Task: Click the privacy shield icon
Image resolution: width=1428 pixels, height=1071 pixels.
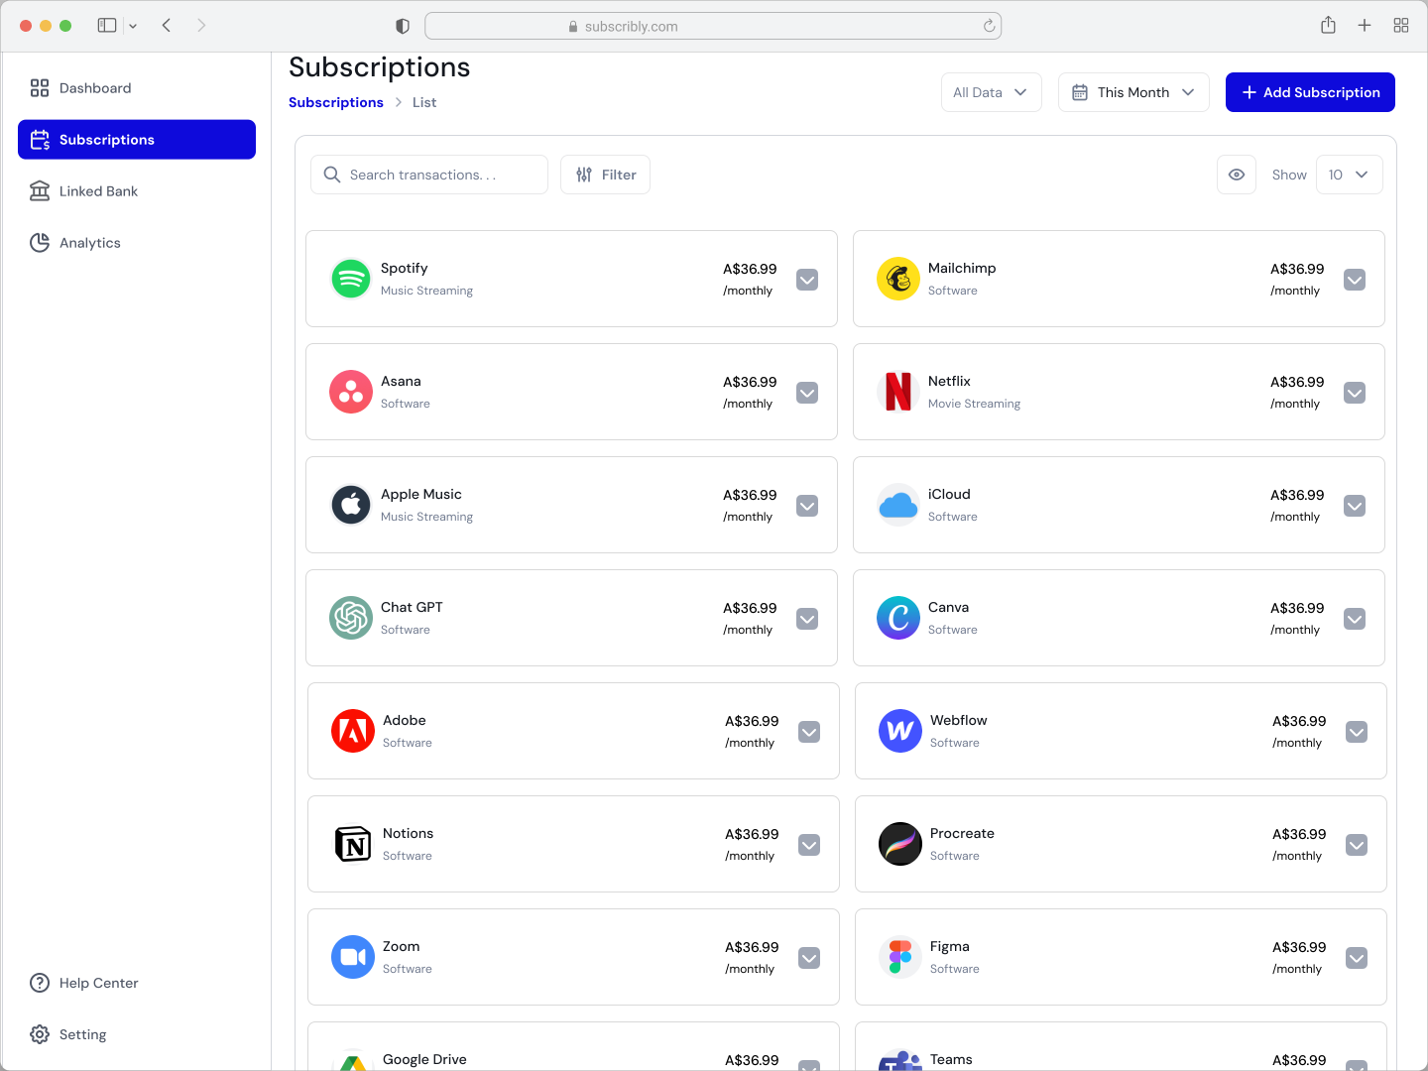Action: click(x=403, y=26)
